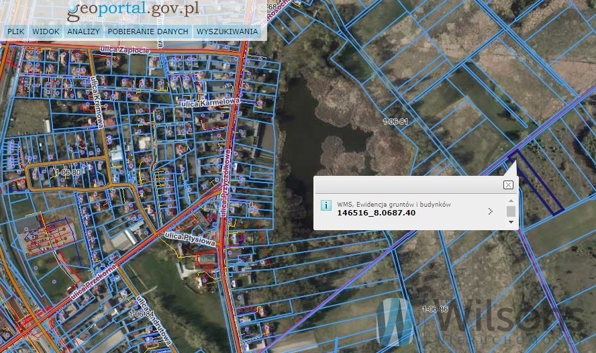Click the ulica Zapłocie street label

[125, 50]
